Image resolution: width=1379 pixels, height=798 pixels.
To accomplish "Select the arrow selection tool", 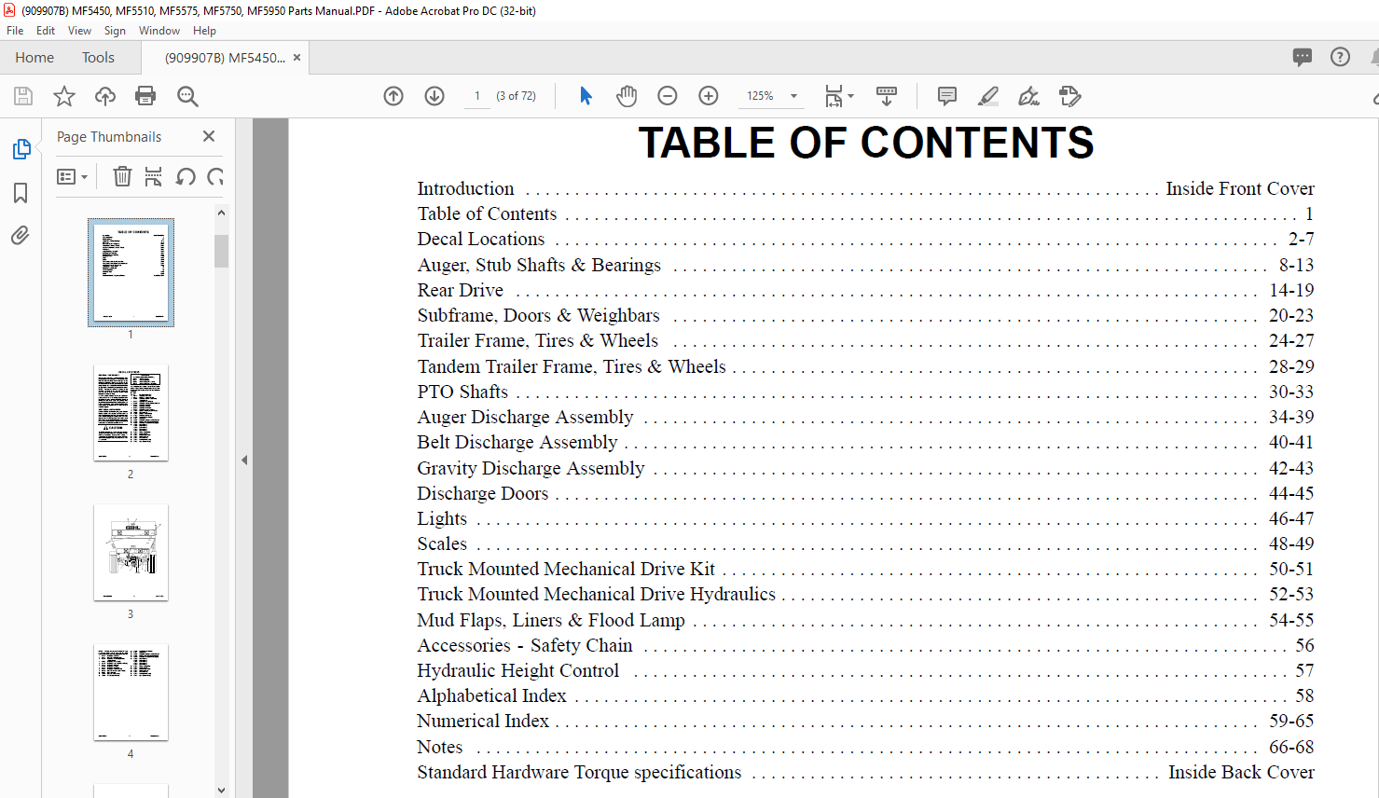I will [586, 96].
